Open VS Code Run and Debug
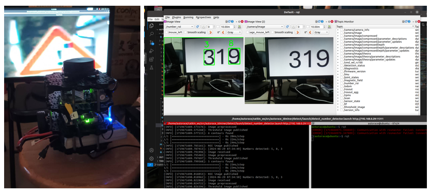 point(151,50)
